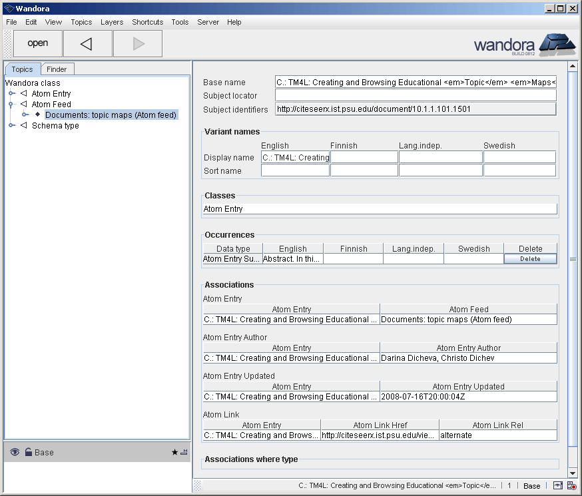Click the forward navigation arrow button
This screenshot has height=496, width=582.
coord(138,44)
